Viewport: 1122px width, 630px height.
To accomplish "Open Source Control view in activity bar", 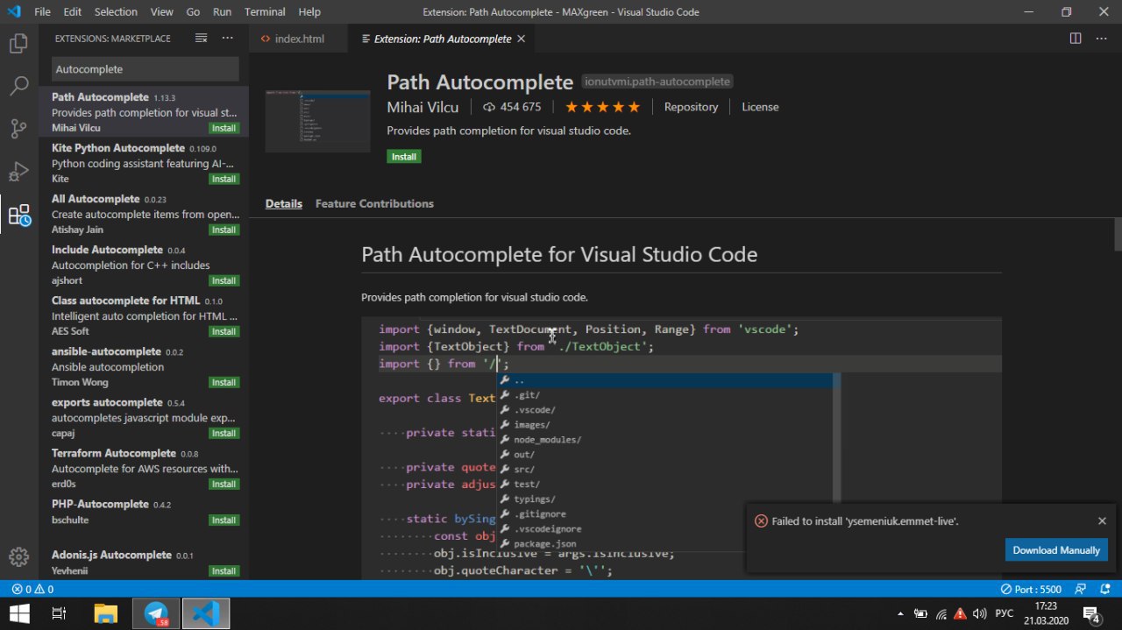I will (18, 129).
